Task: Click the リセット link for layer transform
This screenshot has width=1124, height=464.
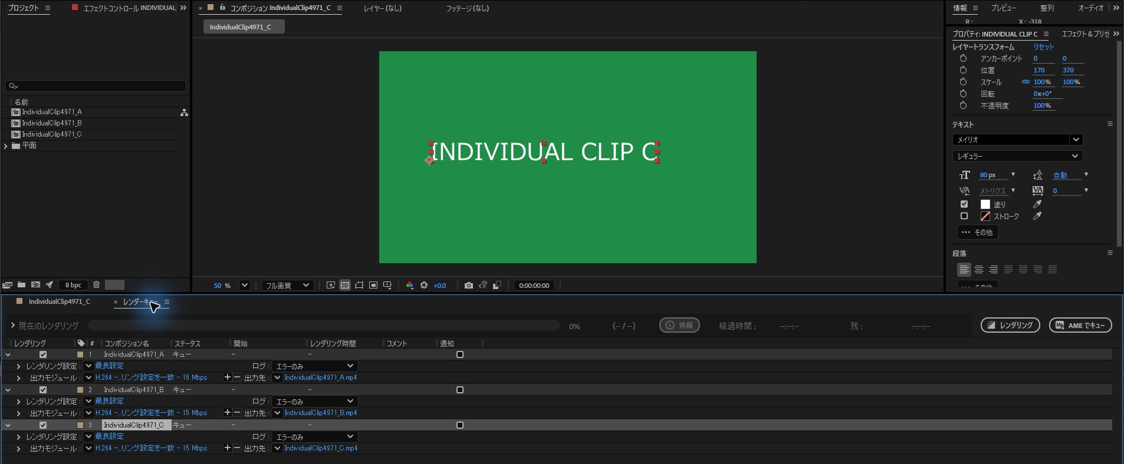Action: coord(1043,47)
